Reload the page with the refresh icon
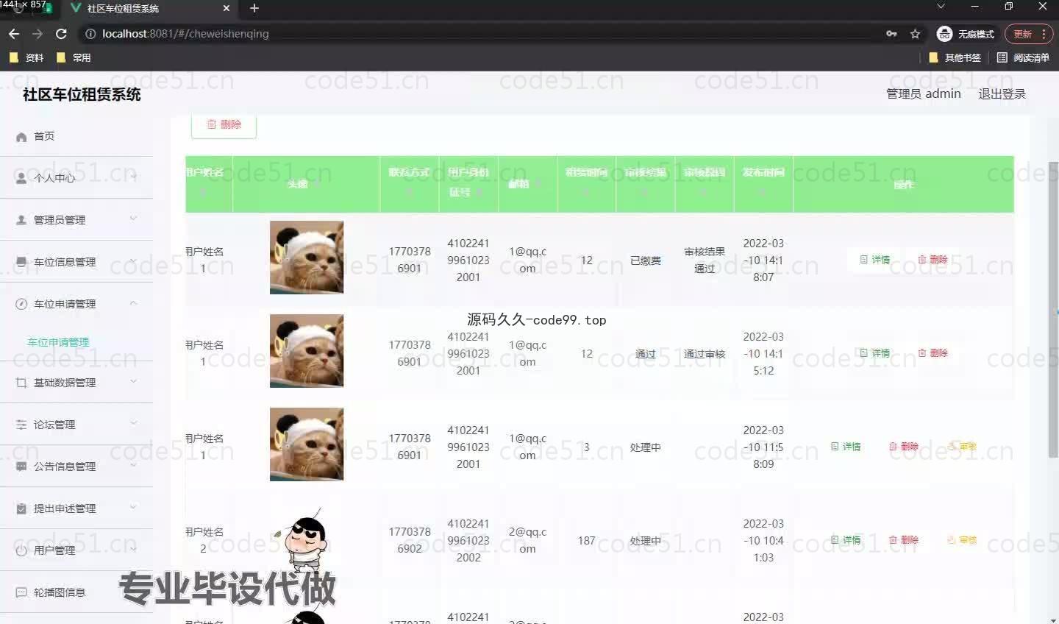 61,34
